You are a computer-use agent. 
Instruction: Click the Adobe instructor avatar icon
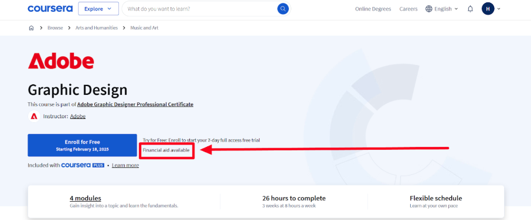pos(34,116)
